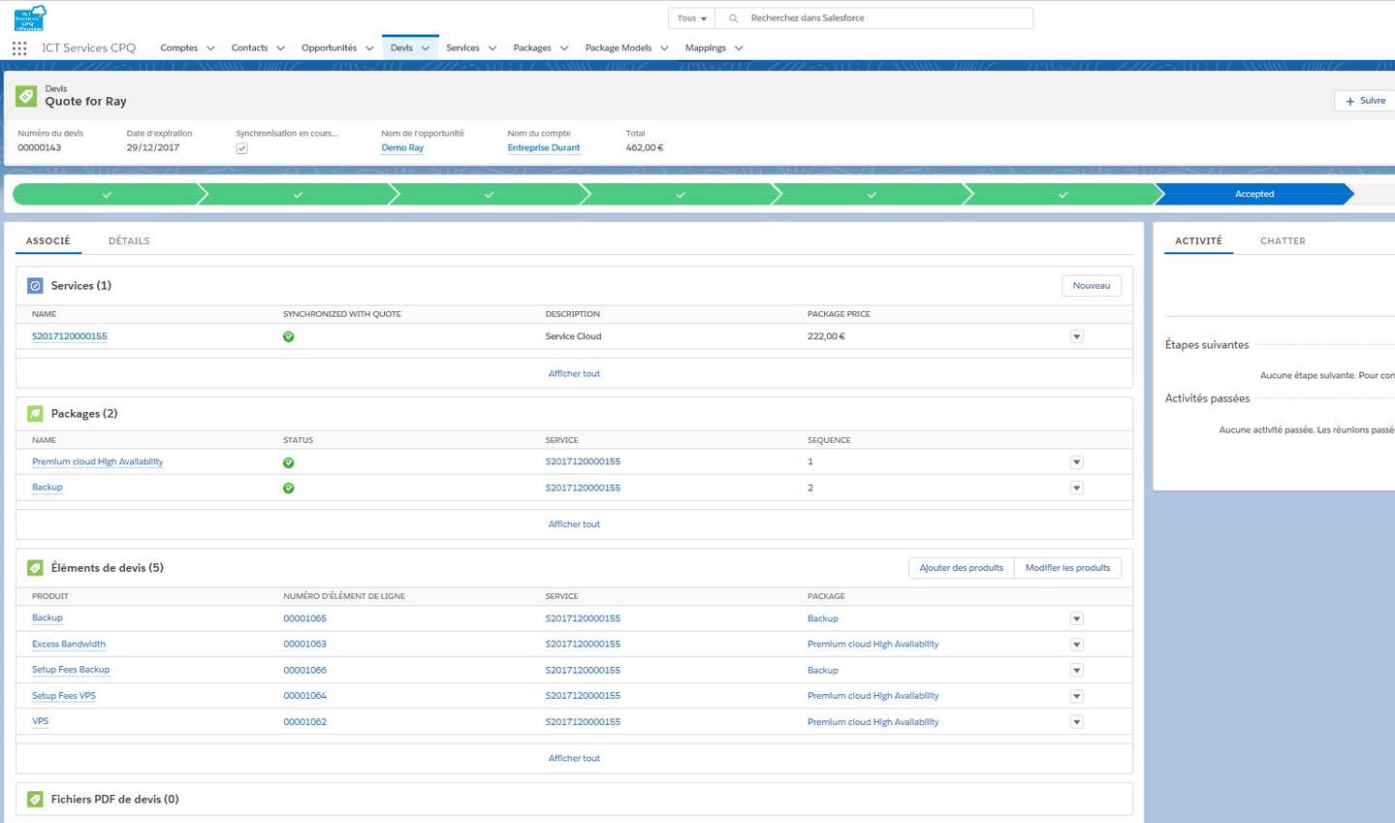Click the Suivre follow button
The height and width of the screenshot is (823, 1395).
pyautogui.click(x=1365, y=101)
